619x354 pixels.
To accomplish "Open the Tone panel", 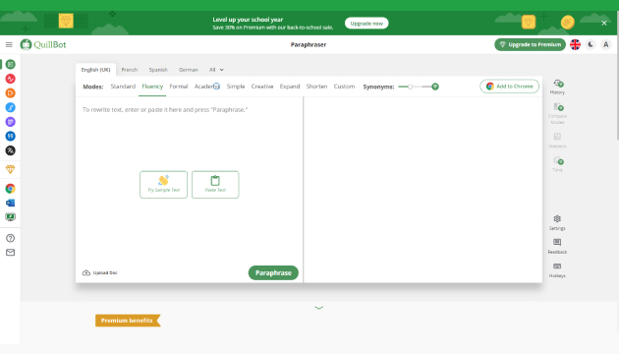I will pyautogui.click(x=557, y=164).
